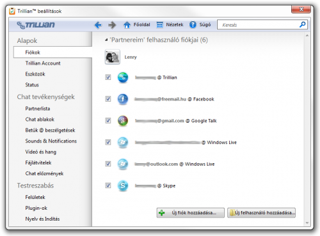Open Plugin-ok settings

(36, 208)
